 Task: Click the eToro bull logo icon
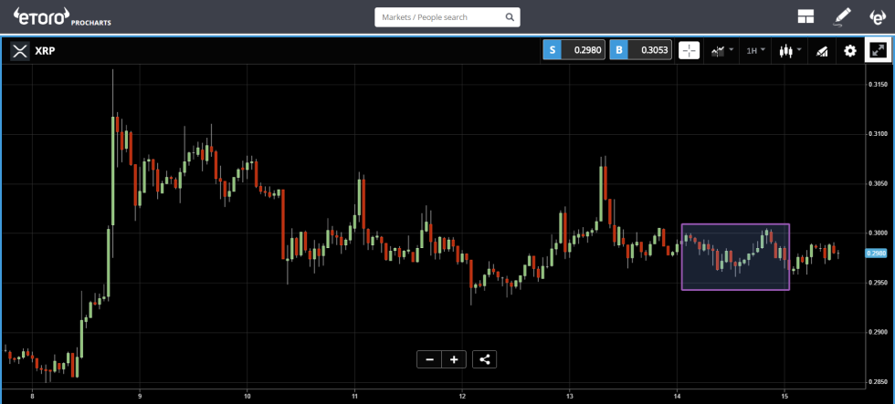[x=877, y=16]
